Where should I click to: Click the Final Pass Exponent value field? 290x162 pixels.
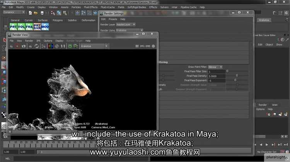(x=217, y=81)
